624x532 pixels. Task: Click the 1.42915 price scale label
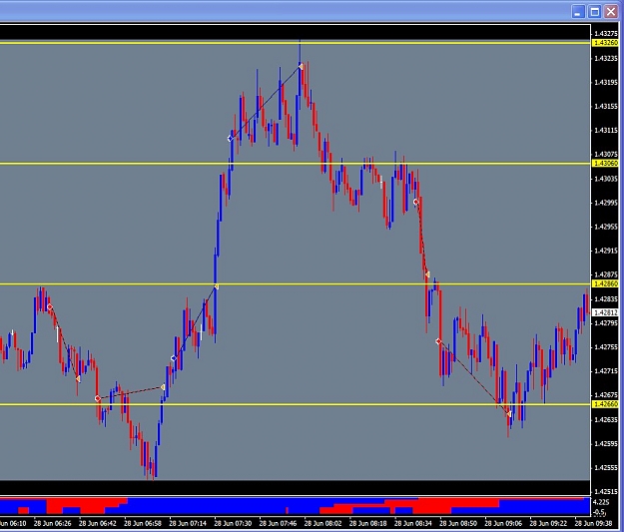point(606,251)
